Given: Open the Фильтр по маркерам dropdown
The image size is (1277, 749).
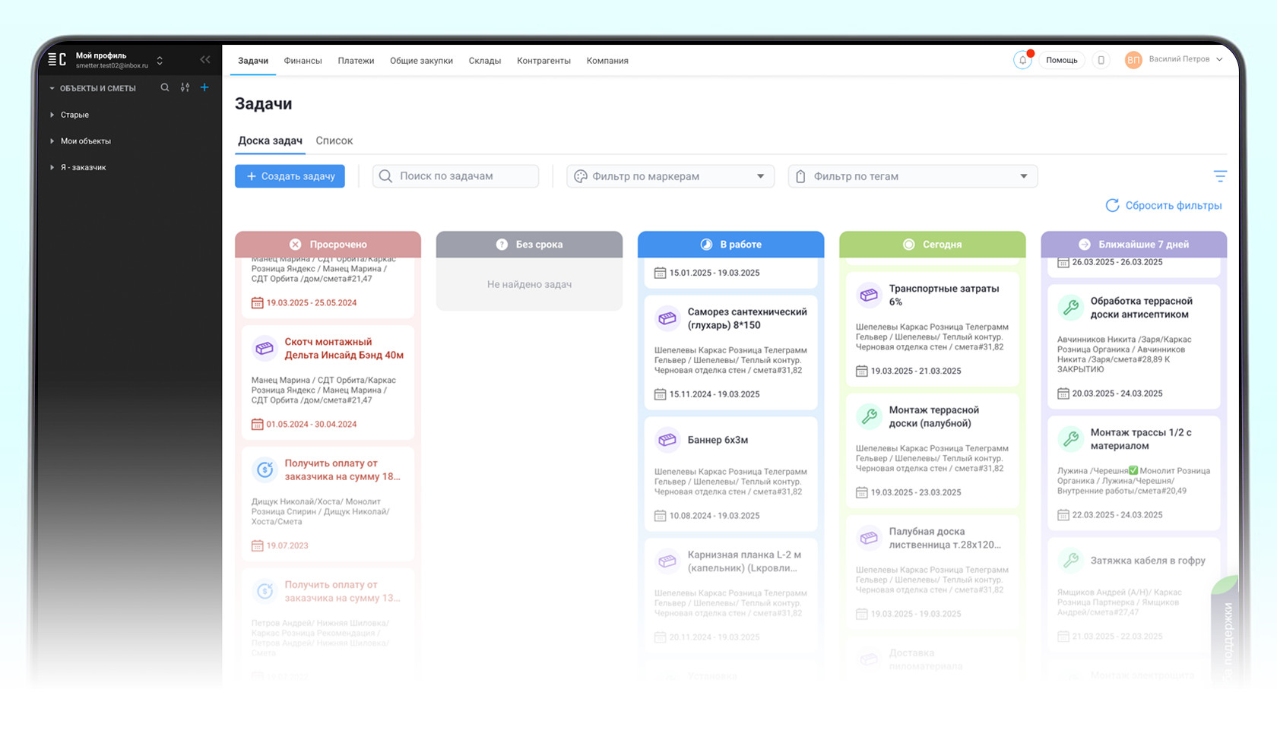Looking at the screenshot, I should click(670, 176).
